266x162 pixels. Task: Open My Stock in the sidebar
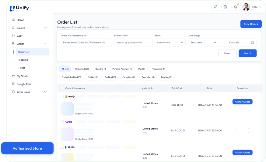coord(22,76)
